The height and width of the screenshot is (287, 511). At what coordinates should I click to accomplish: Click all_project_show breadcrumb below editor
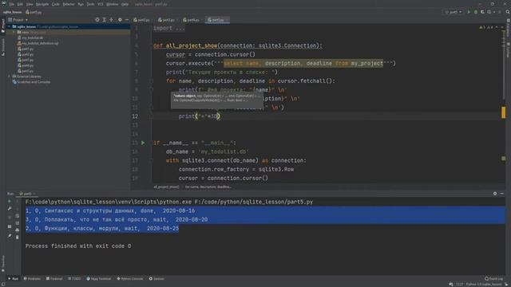[x=167, y=187]
